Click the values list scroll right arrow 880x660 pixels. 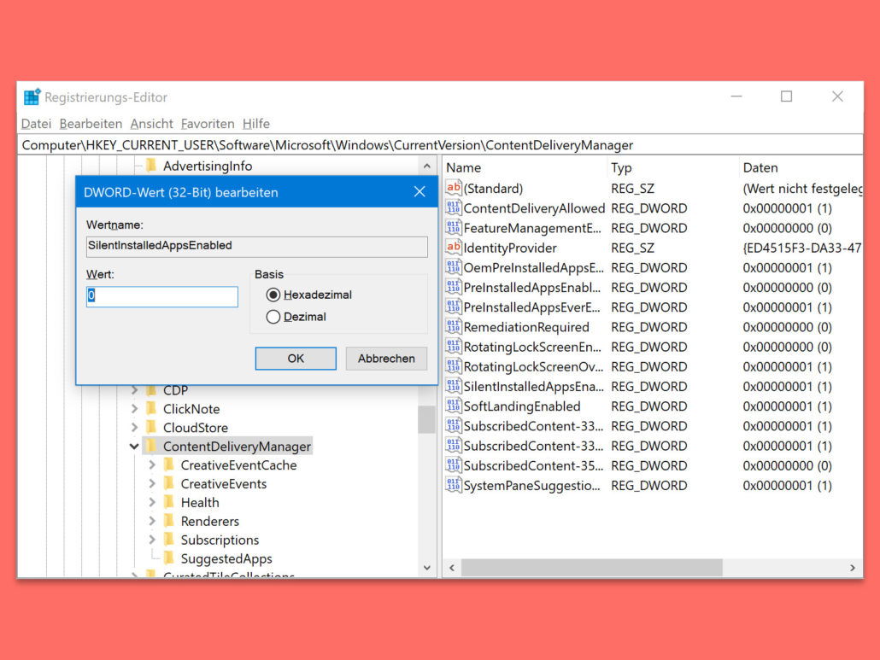(853, 568)
